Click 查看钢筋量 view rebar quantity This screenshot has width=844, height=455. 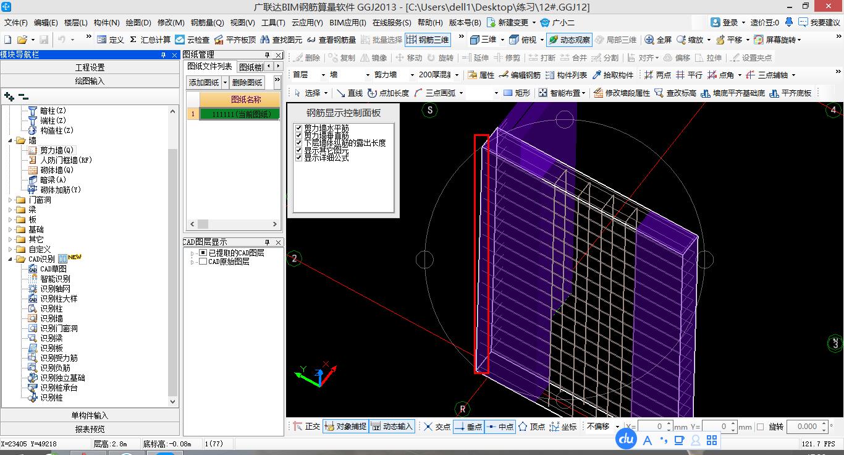[x=331, y=40]
